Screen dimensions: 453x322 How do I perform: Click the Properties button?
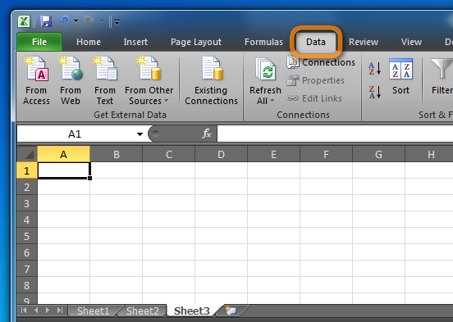point(315,80)
